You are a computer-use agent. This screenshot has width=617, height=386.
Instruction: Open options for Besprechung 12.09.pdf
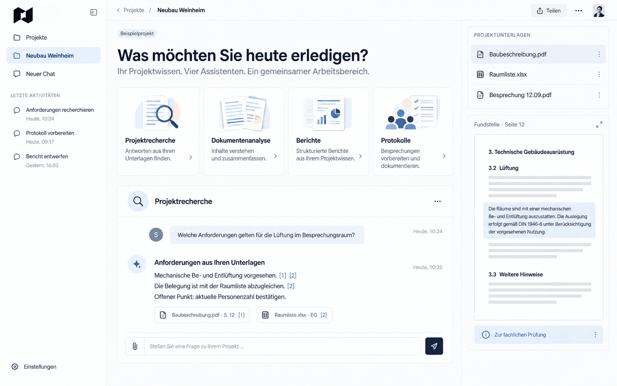coord(599,95)
